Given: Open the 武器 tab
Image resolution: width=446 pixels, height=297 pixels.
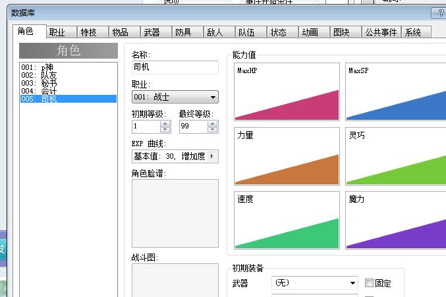Looking at the screenshot, I should pos(156,32).
